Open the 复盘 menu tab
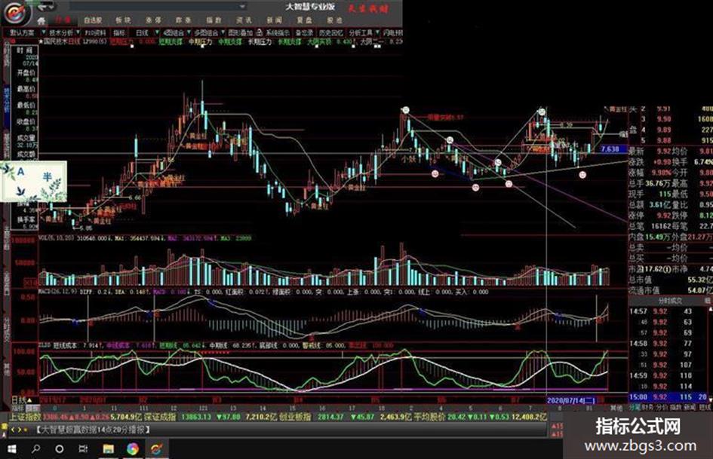This screenshot has width=713, height=459. click(x=304, y=20)
